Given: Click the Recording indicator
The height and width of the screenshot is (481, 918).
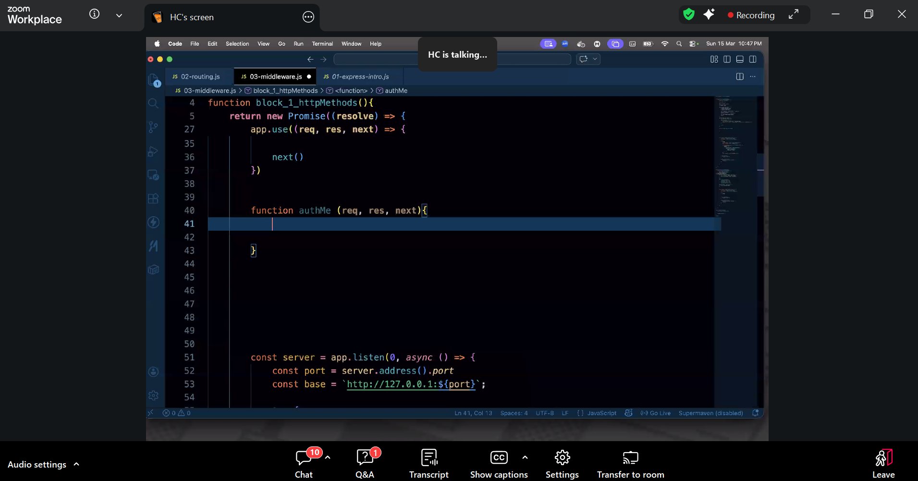Looking at the screenshot, I should [751, 15].
